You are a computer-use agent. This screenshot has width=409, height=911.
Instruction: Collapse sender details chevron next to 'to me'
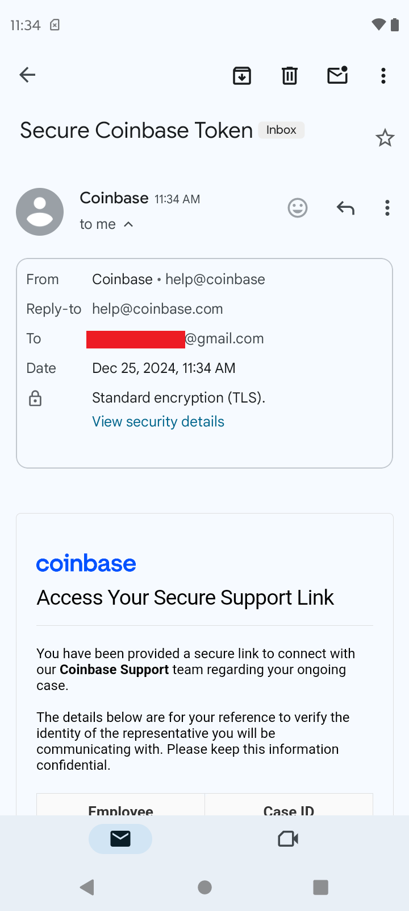click(x=129, y=224)
